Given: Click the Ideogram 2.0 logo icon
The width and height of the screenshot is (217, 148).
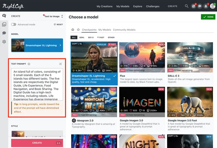Looking at the screenshot, I should (x=74, y=120).
